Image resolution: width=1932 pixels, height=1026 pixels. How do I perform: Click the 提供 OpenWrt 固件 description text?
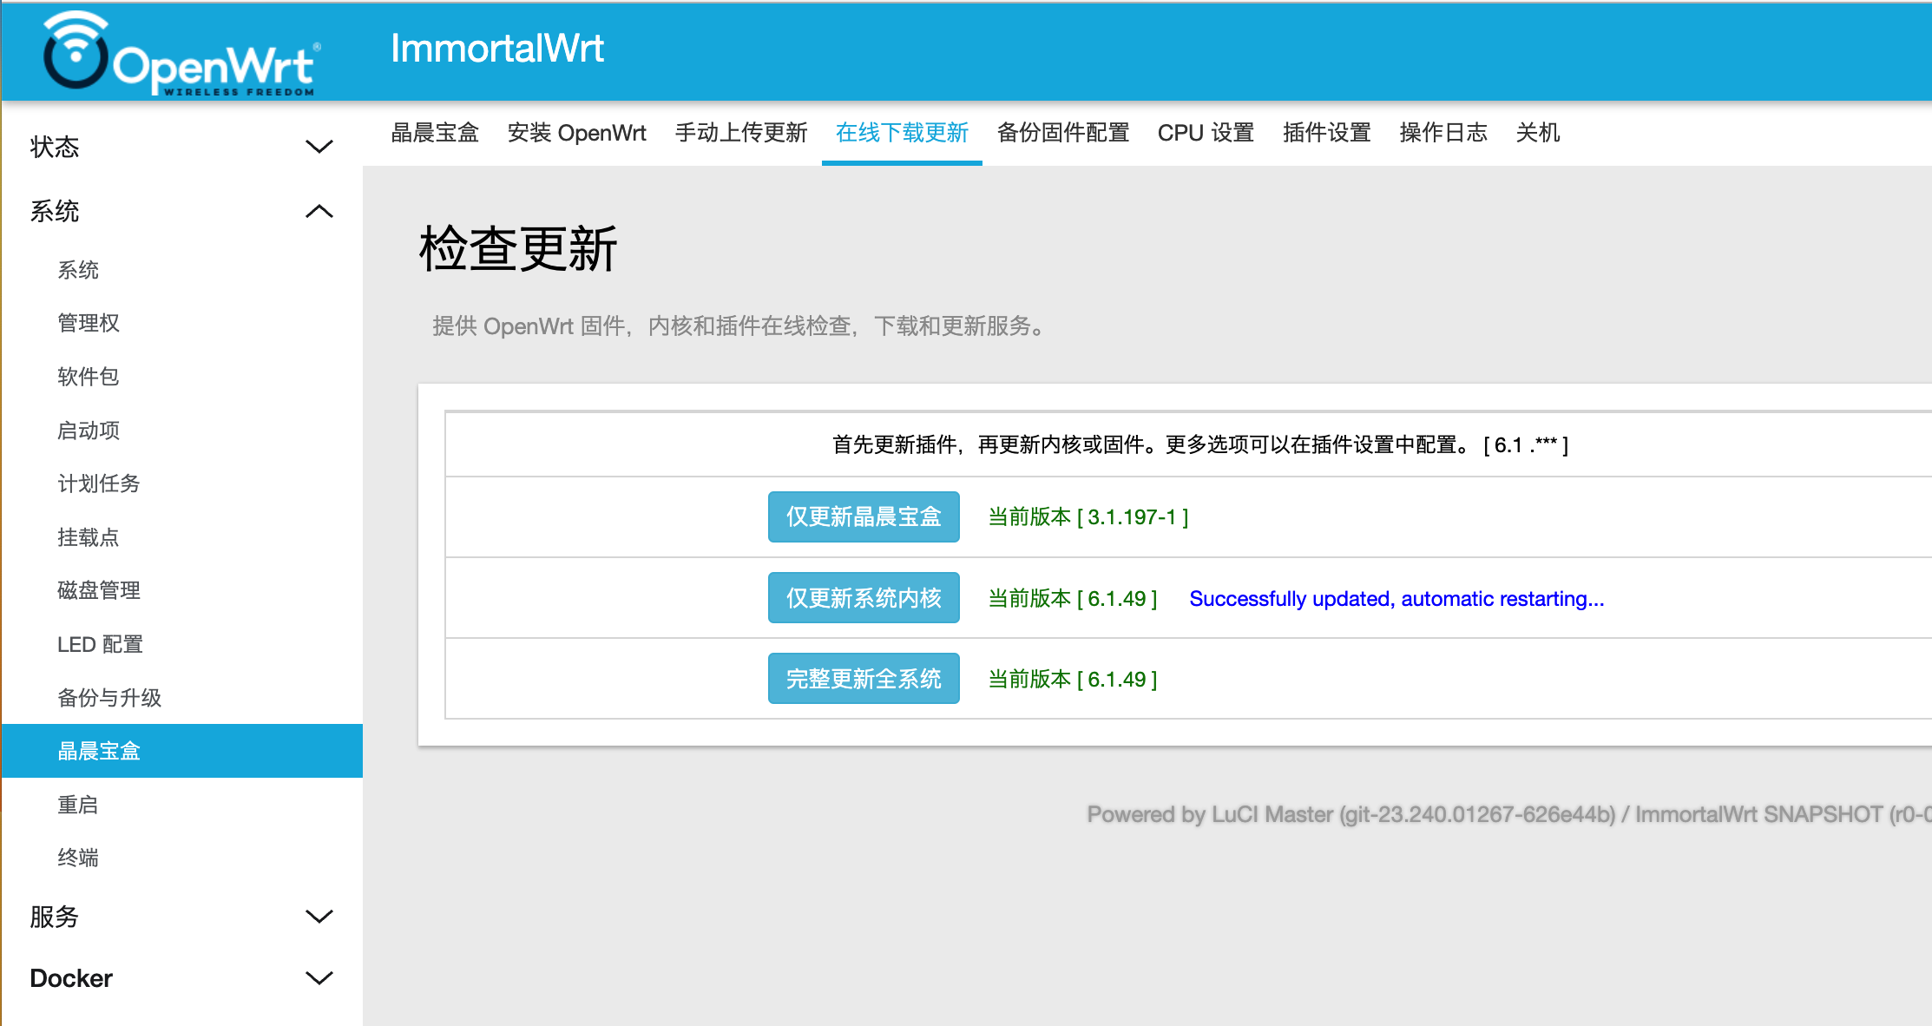tap(741, 326)
